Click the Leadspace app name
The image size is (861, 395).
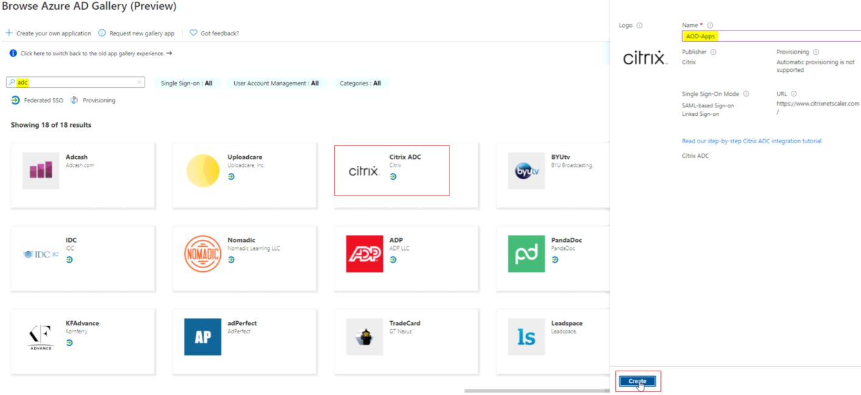566,323
